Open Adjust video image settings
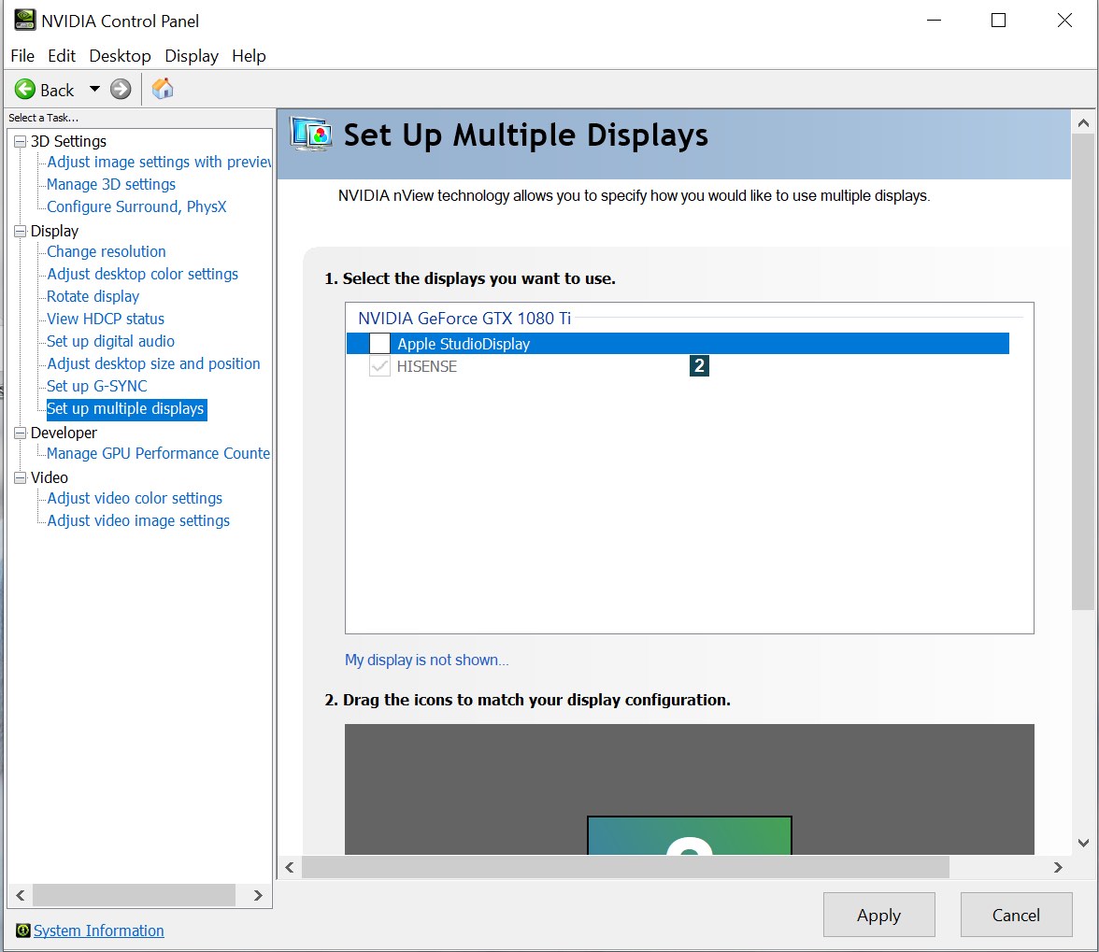 point(138,520)
